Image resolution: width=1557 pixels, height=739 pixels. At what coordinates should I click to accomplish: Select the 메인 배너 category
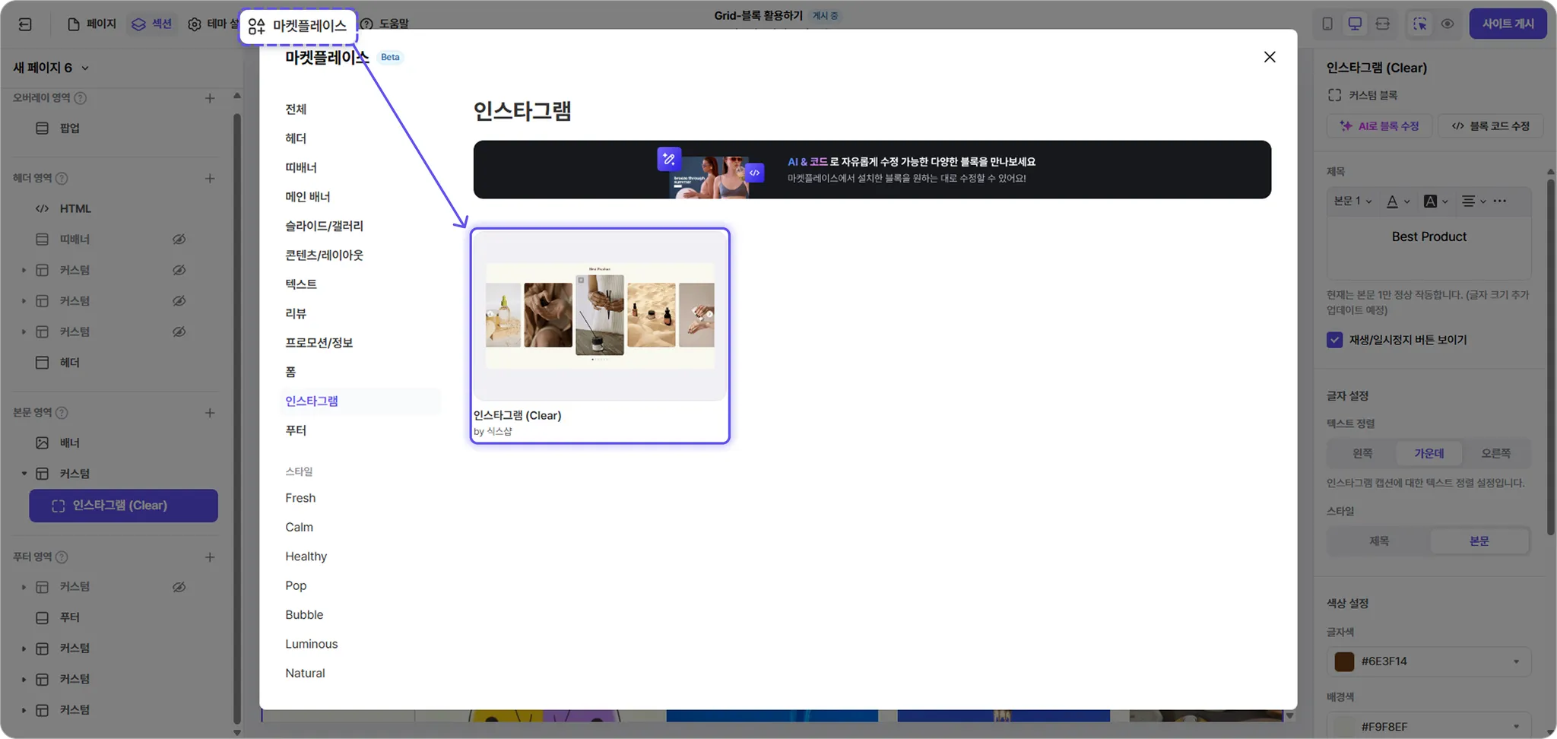[308, 197]
